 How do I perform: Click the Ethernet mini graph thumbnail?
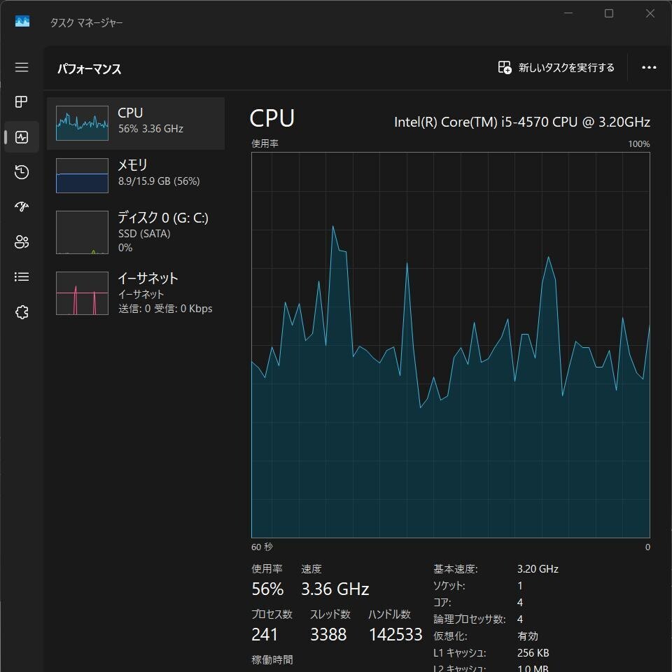coord(83,293)
